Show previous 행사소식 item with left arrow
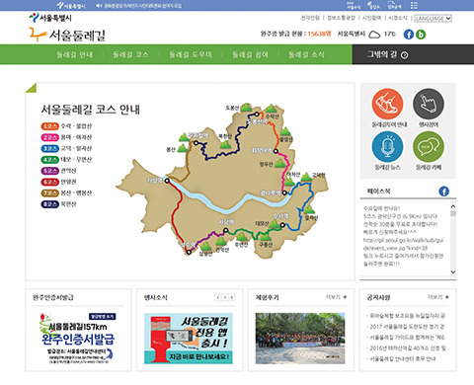This screenshot has width=474, height=385. point(218,297)
